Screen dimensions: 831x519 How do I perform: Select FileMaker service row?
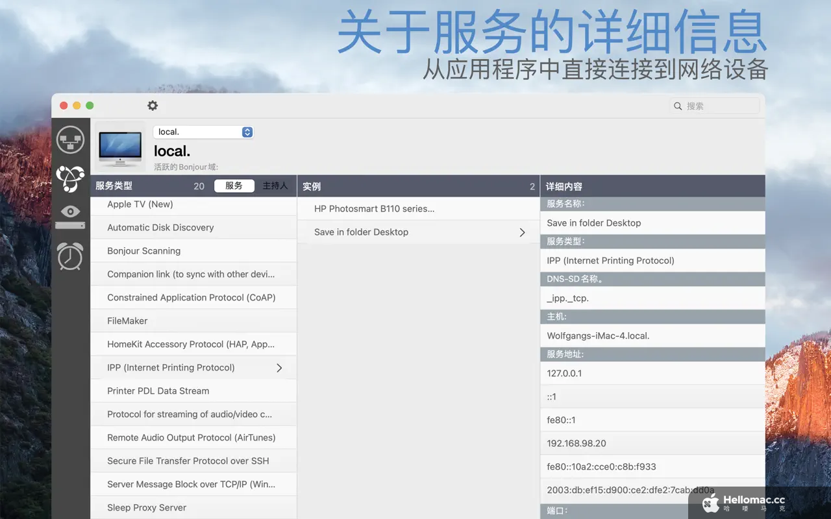pos(193,321)
